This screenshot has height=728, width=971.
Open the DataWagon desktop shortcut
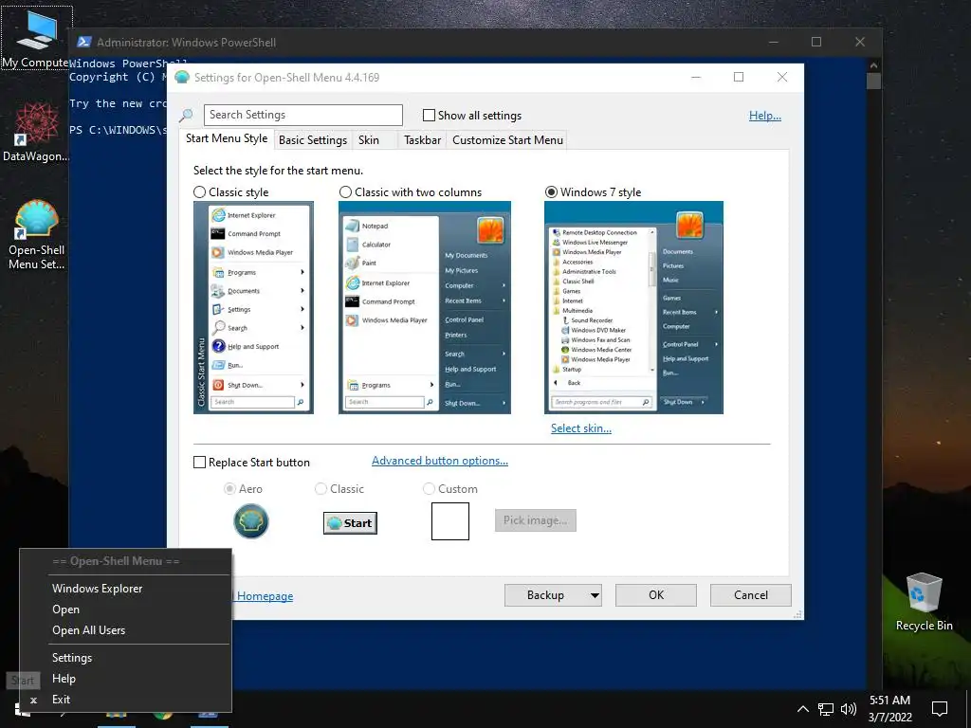(x=36, y=132)
